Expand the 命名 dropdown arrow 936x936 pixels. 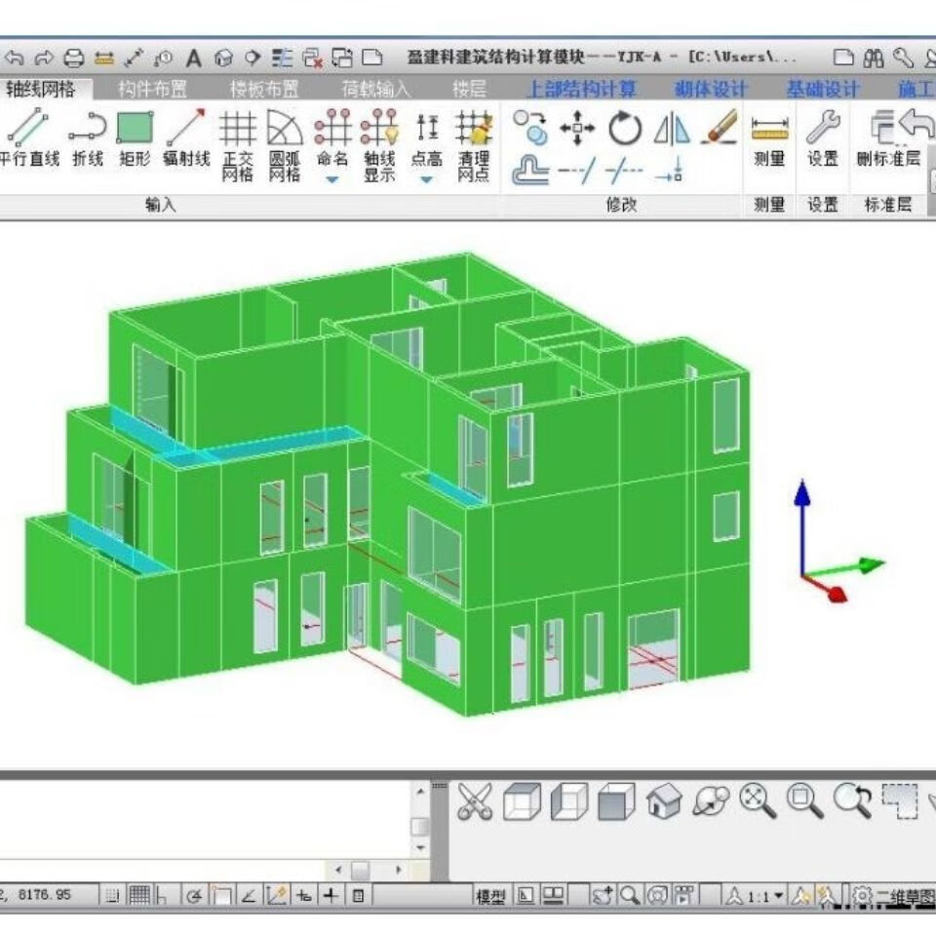coord(332,179)
